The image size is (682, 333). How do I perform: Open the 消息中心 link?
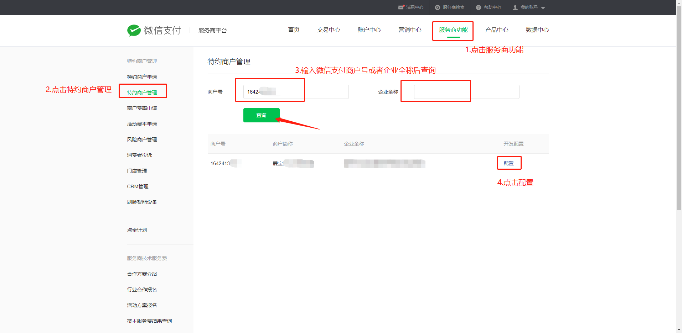pyautogui.click(x=415, y=7)
